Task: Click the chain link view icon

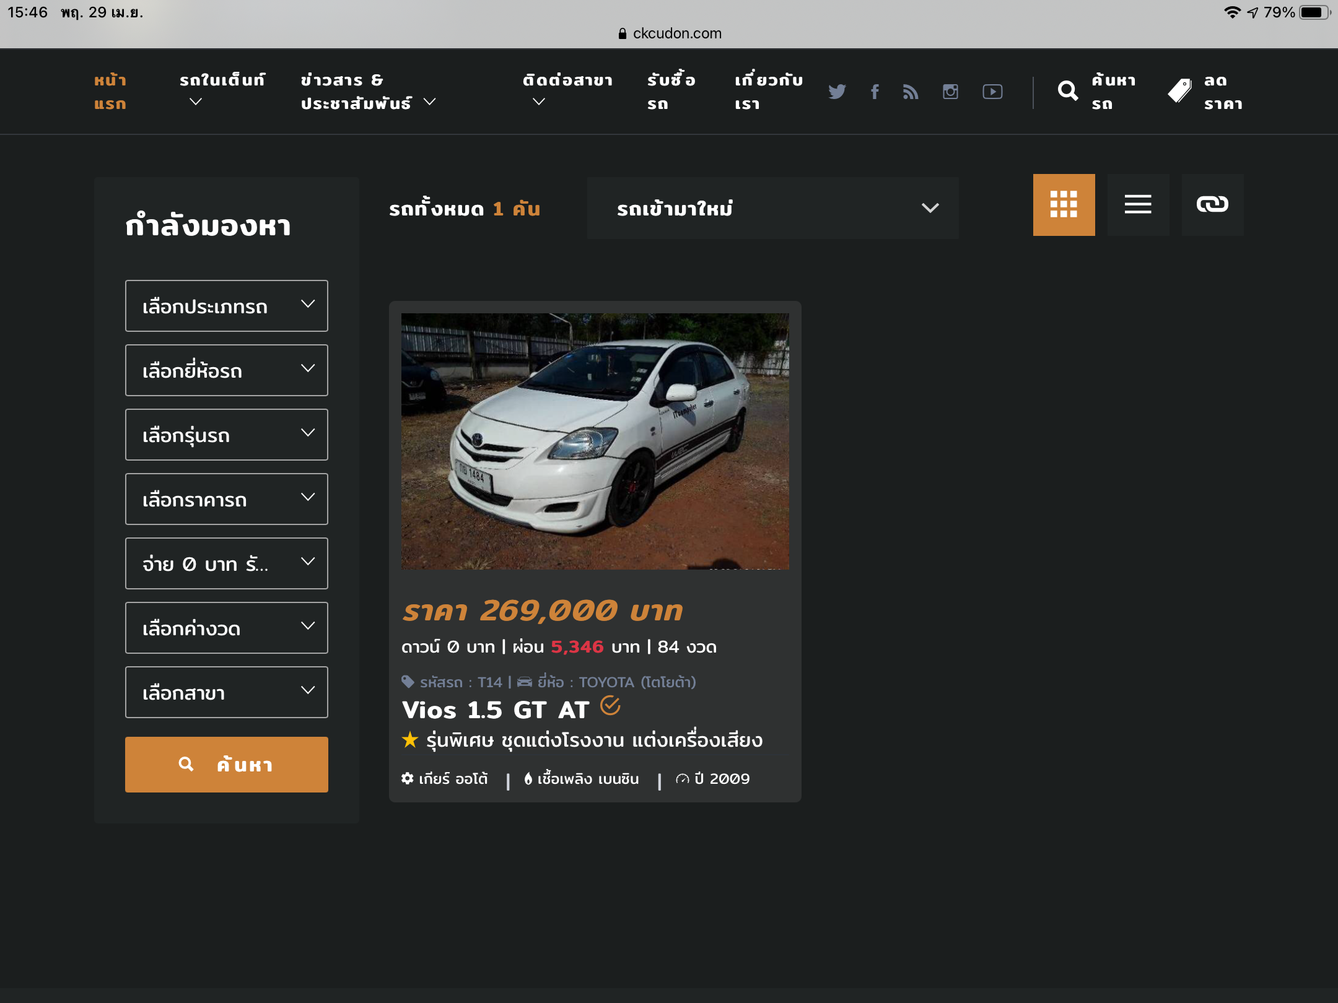Action: (1212, 204)
